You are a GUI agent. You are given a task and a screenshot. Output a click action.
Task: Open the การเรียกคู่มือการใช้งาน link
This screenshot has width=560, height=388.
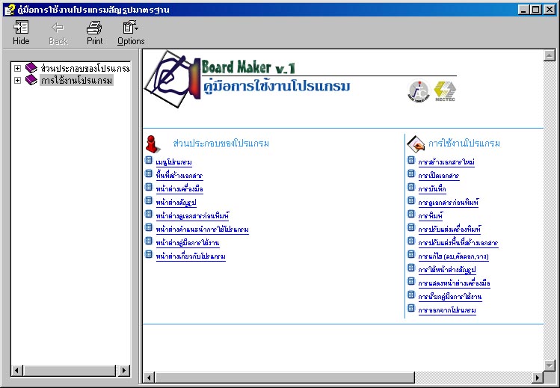pyautogui.click(x=450, y=297)
